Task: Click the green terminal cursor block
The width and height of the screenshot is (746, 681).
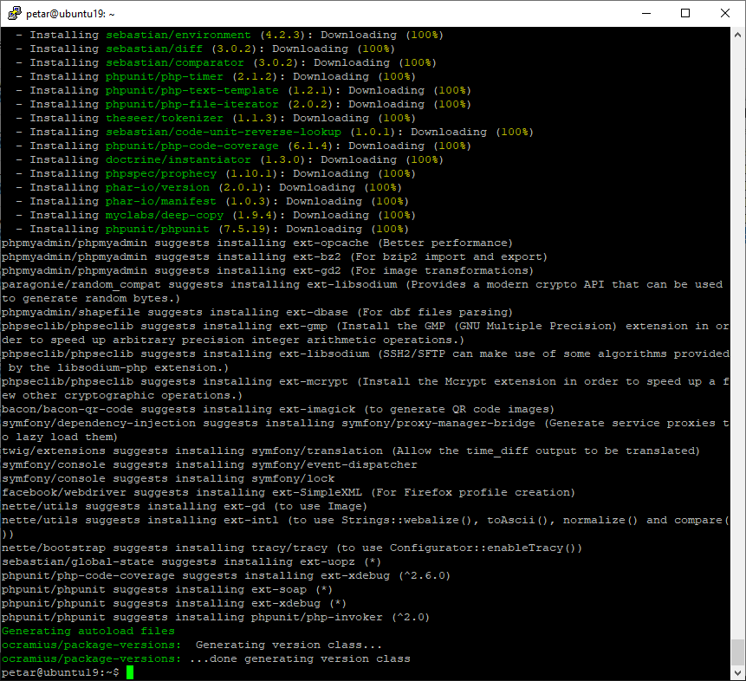Action: tap(130, 672)
